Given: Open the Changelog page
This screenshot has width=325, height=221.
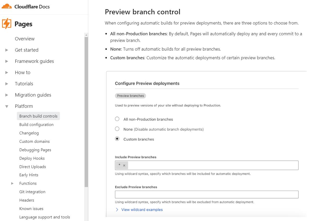Looking at the screenshot, I should 29,133.
